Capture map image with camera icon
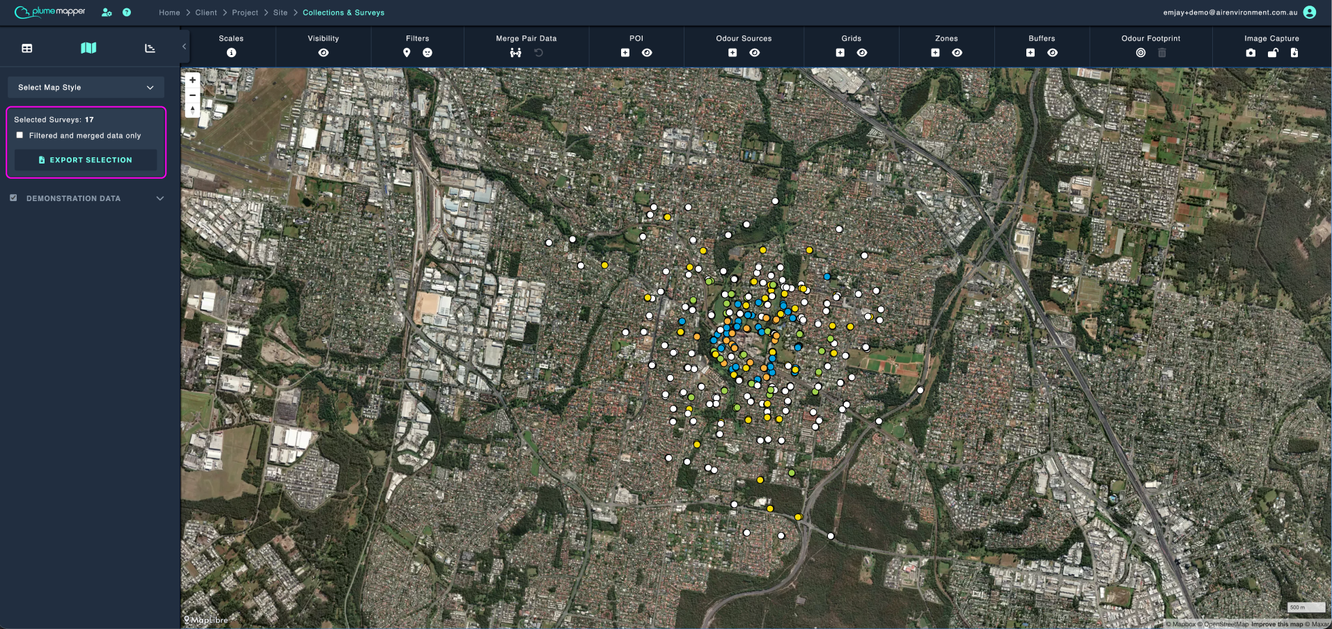 1251,53
